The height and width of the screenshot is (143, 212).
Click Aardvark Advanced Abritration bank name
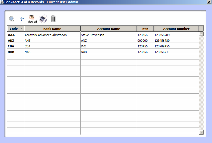coord(52,35)
